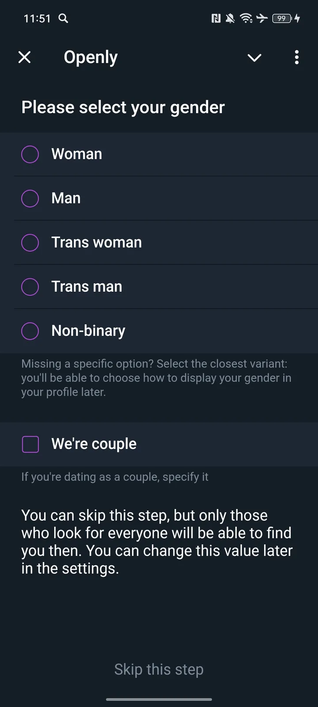This screenshot has height=707, width=318.
Task: Pick the Non-binary radio option
Action: pos(30,331)
